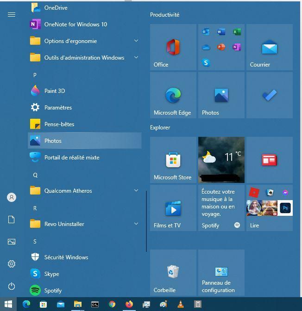This screenshot has height=311, width=302.
Task: Open the Microsoft Store tile
Action: tap(173, 160)
